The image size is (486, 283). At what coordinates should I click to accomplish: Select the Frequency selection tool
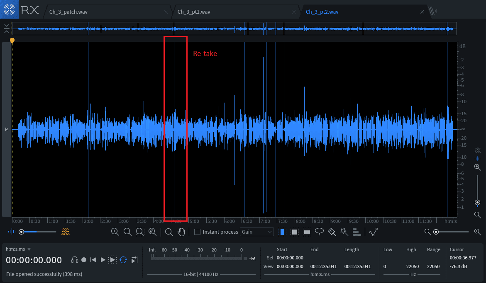tap(307, 232)
